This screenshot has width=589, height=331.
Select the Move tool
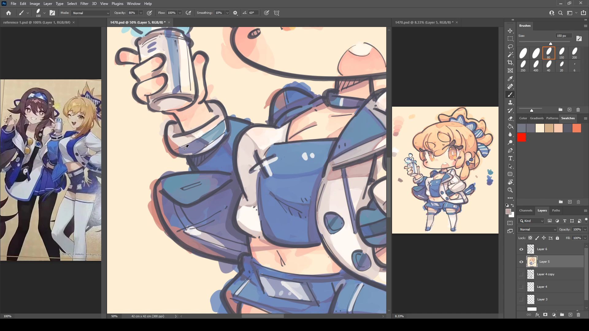tap(510, 31)
